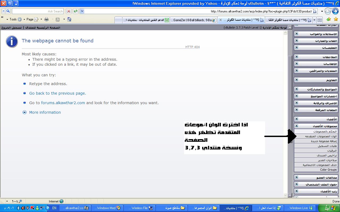
Task: Click the Stop loading X button
Action: (x=69, y=11)
